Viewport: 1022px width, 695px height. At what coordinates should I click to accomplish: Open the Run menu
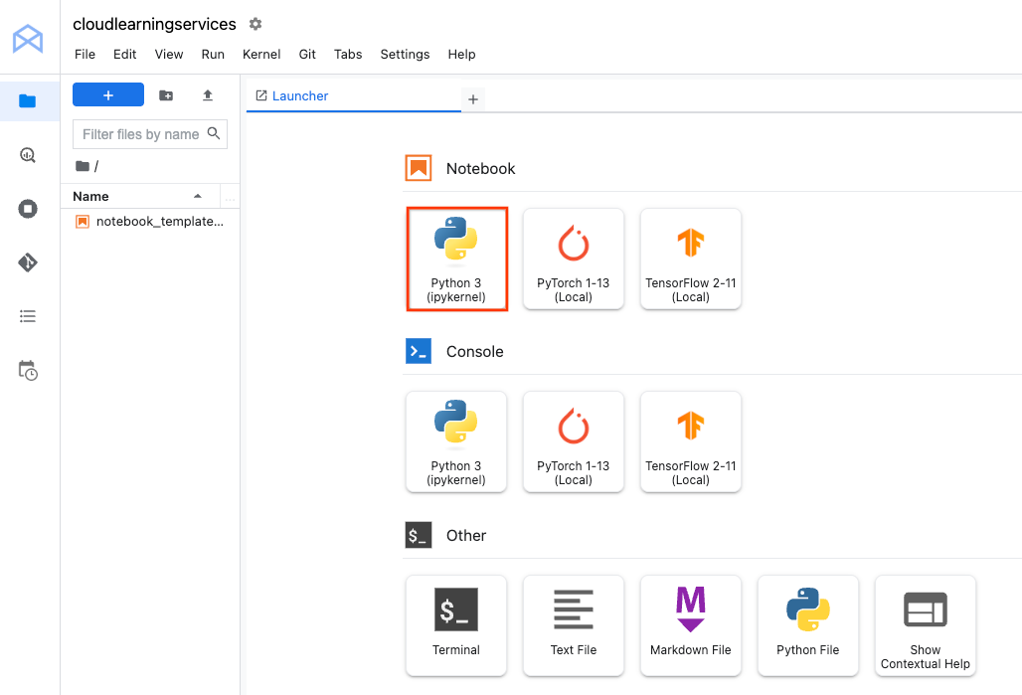point(213,54)
